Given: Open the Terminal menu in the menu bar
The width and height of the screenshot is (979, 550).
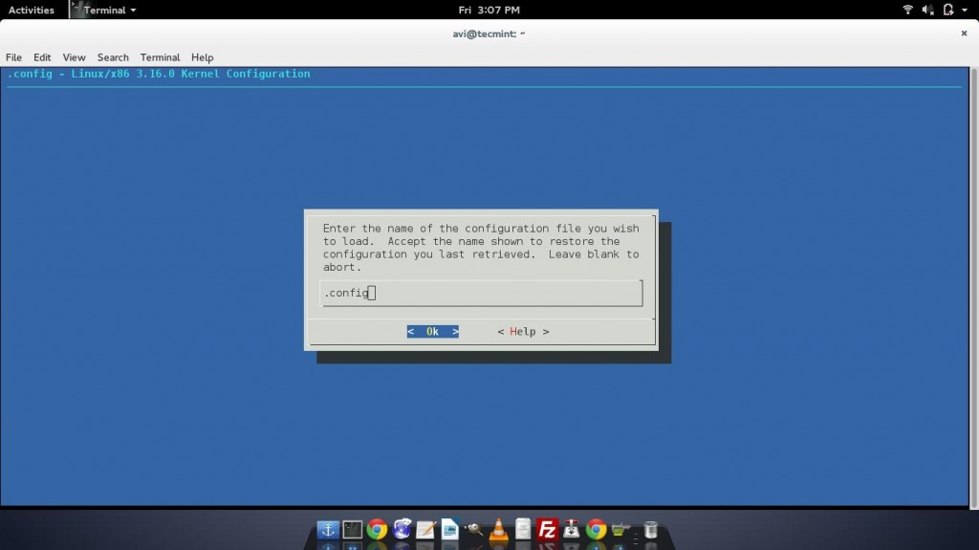Looking at the screenshot, I should tap(160, 57).
